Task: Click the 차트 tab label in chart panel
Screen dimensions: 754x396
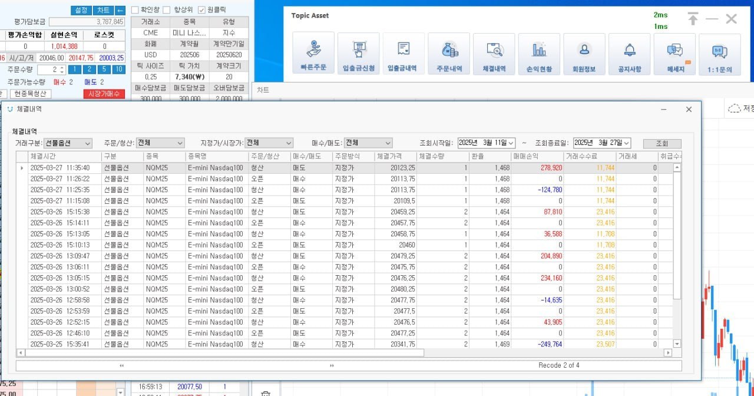Action: pyautogui.click(x=262, y=90)
